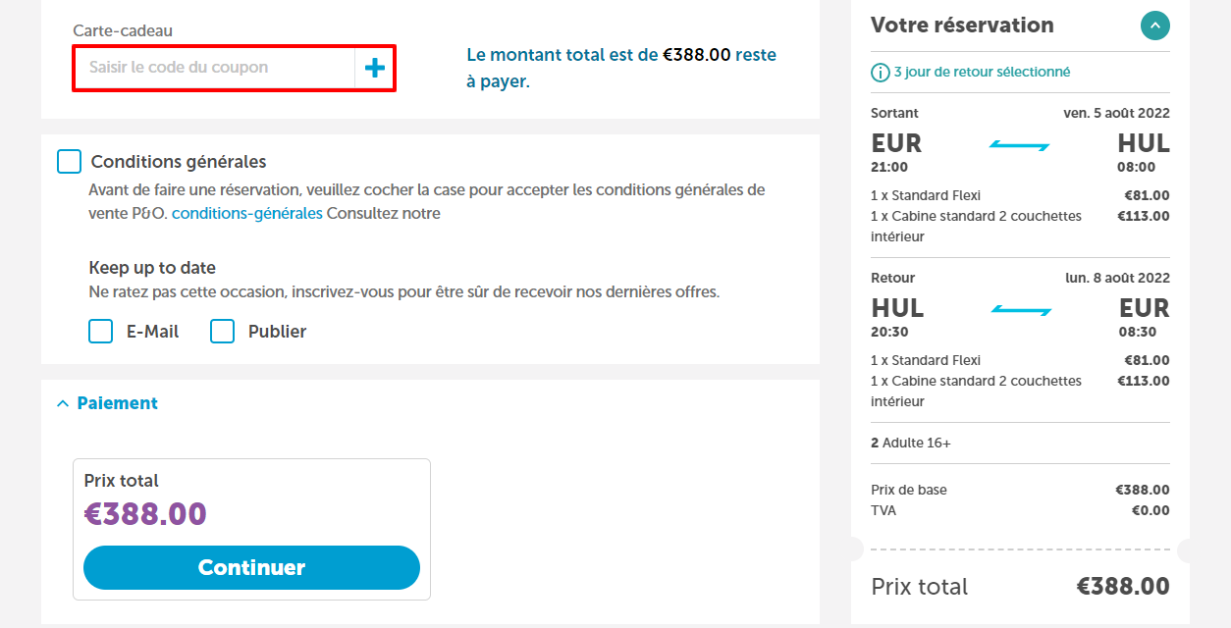Click the return HUL to EUR arrows icon
1231x628 pixels.
[1020, 310]
